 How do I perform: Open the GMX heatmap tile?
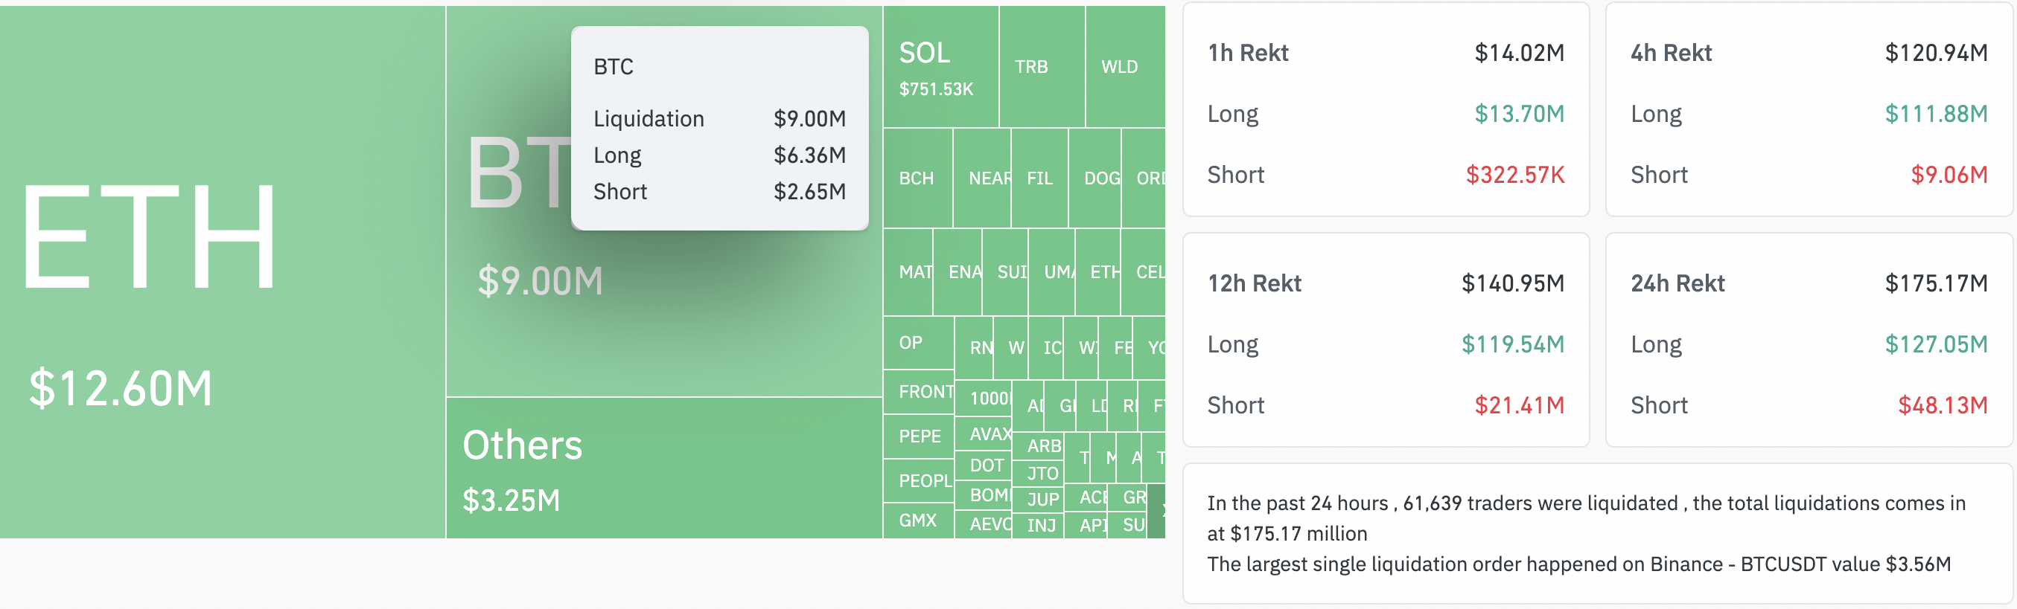click(x=919, y=521)
